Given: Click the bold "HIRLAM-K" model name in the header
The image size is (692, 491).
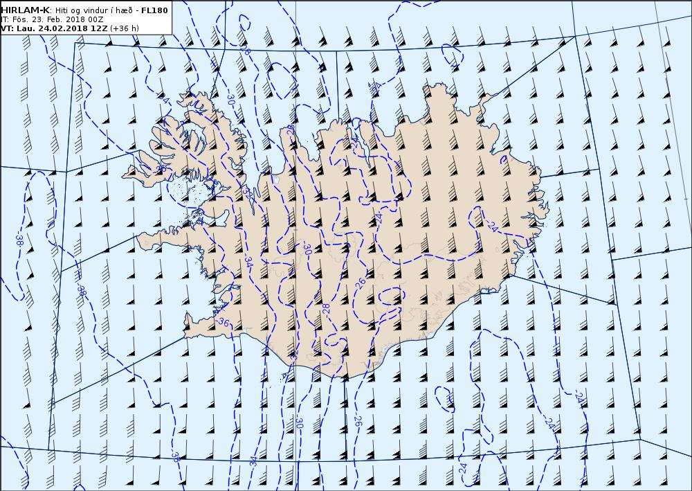Looking at the screenshot, I should (x=25, y=10).
